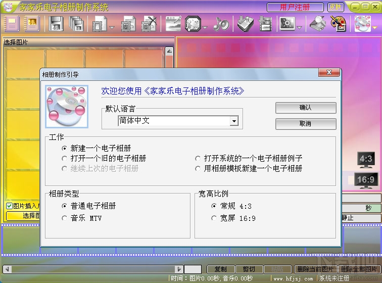
Task: Click the delete picture icon with scissors
Action: [x=149, y=24]
